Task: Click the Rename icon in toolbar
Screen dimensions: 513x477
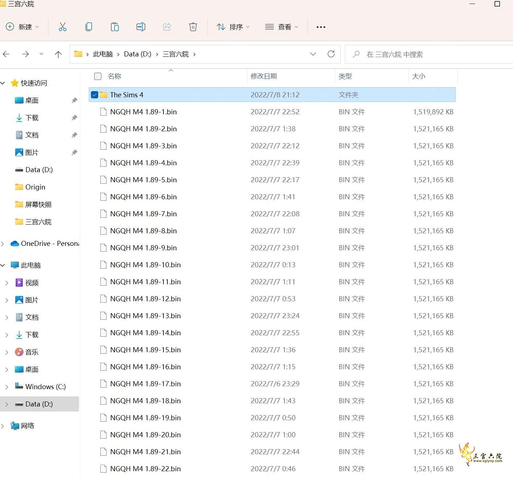Action: pyautogui.click(x=141, y=27)
